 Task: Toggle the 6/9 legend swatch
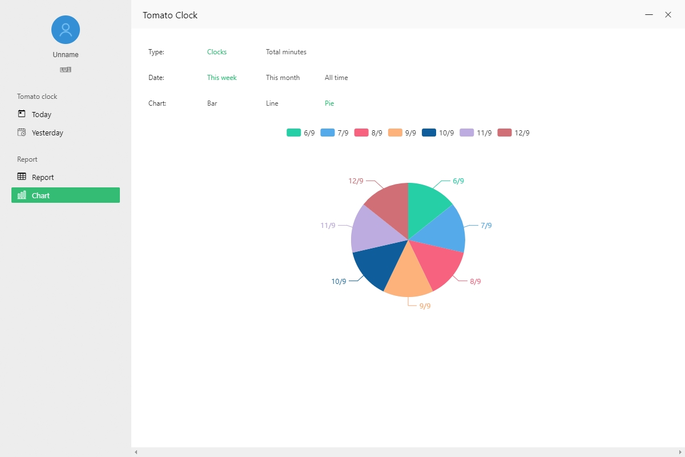293,133
